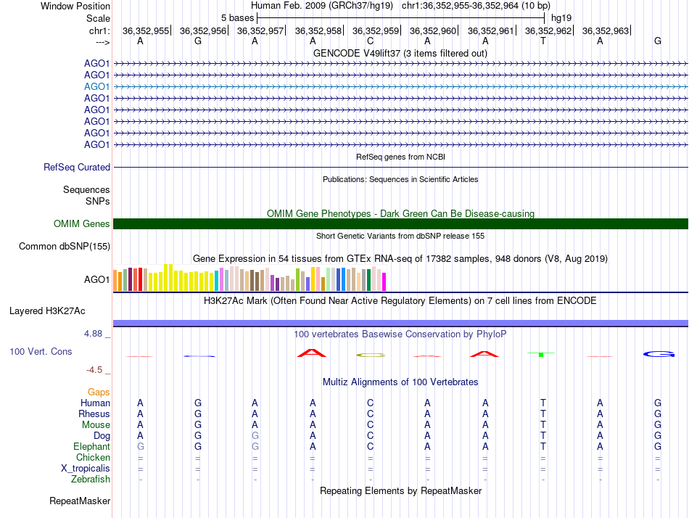Select the Chicken species label

click(x=93, y=457)
